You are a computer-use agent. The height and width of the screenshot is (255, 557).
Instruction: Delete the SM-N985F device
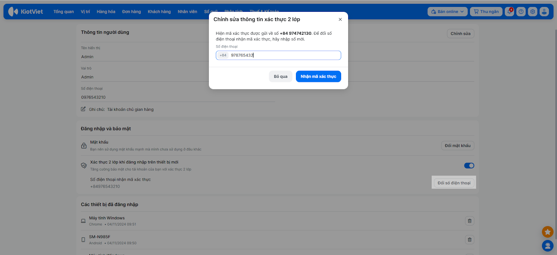tap(470, 240)
